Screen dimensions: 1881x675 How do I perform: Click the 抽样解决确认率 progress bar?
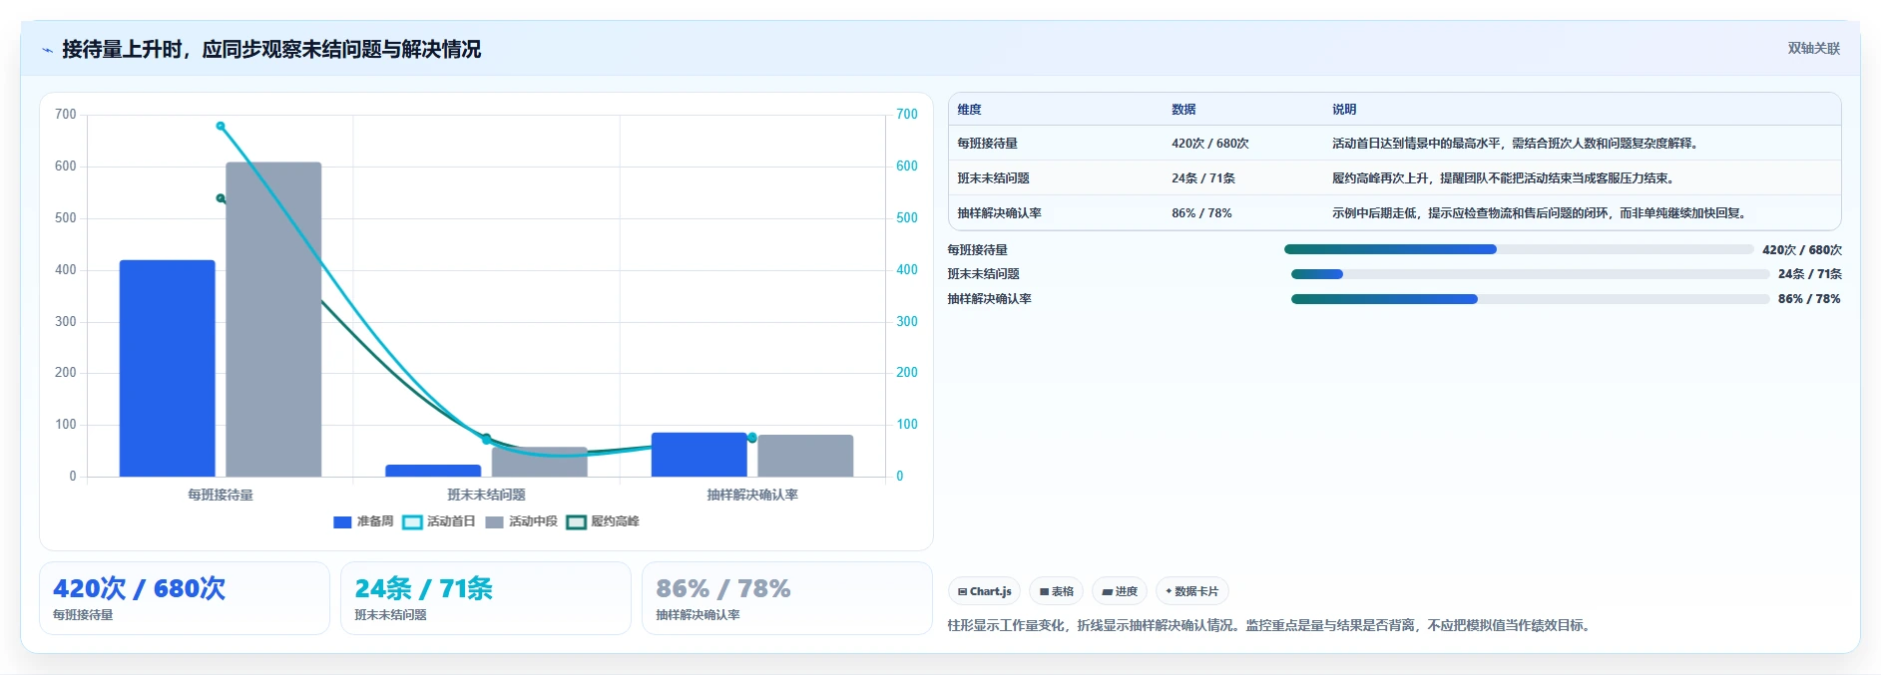(1530, 299)
